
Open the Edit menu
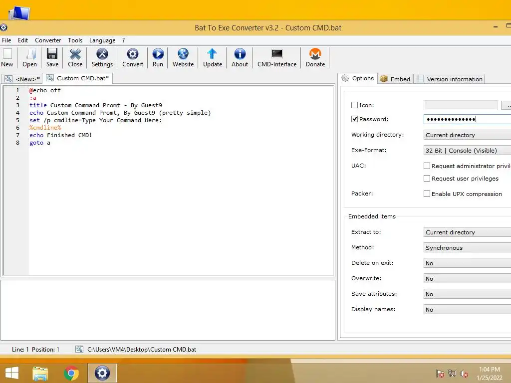click(x=23, y=40)
